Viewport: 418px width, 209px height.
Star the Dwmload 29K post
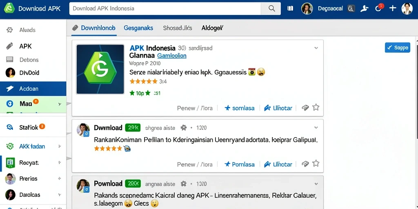[x=316, y=163]
